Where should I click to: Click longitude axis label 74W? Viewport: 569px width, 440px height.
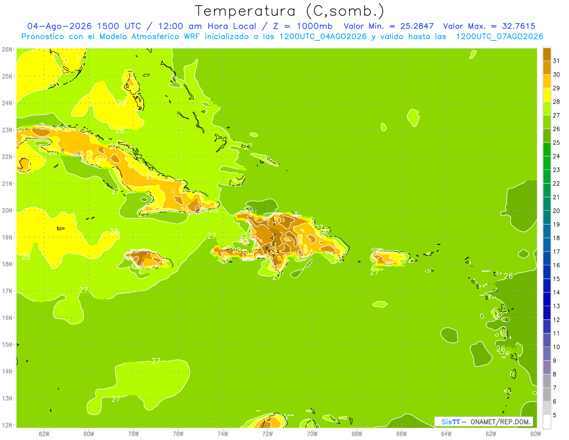click(x=223, y=433)
